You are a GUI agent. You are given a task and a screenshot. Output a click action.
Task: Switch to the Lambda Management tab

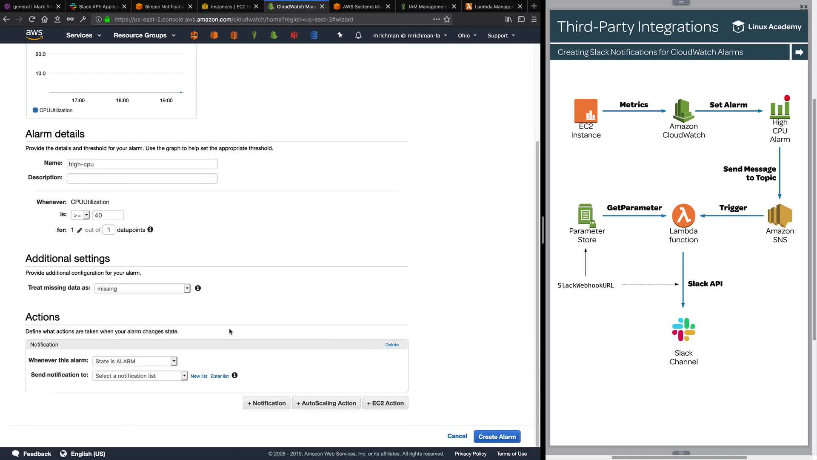click(x=493, y=6)
